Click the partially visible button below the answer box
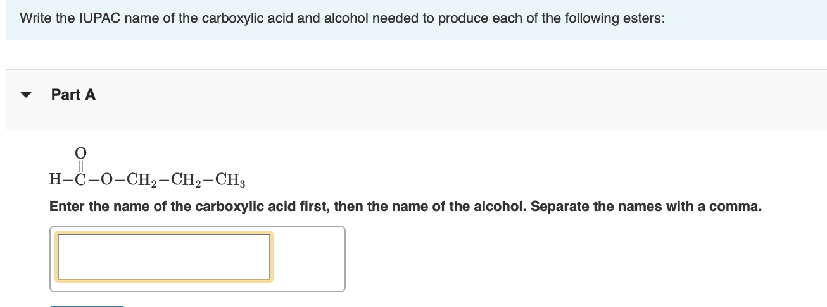The height and width of the screenshot is (307, 827). (x=86, y=305)
